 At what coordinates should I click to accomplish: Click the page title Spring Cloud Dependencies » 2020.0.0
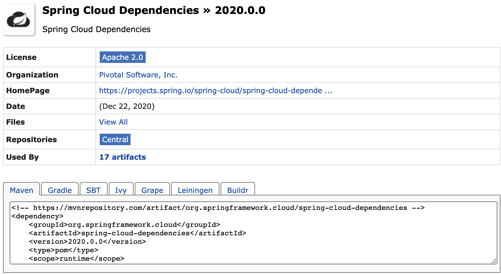point(154,10)
